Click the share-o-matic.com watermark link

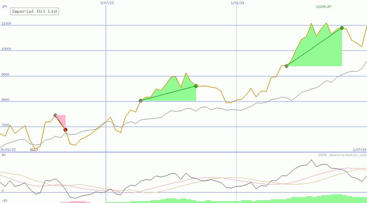342,155
